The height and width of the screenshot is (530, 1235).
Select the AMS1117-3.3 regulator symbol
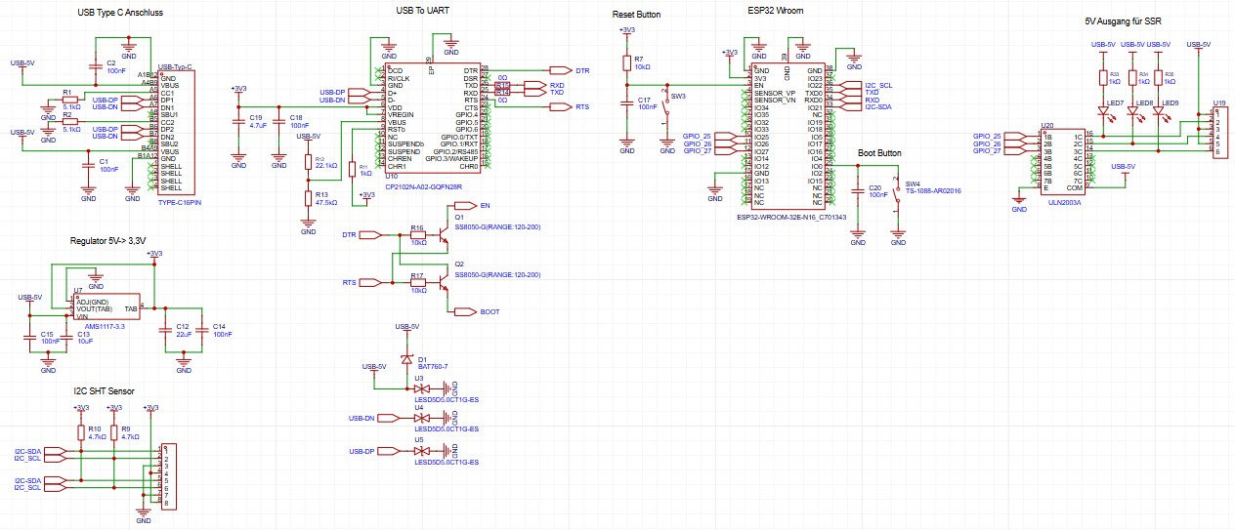click(x=106, y=309)
